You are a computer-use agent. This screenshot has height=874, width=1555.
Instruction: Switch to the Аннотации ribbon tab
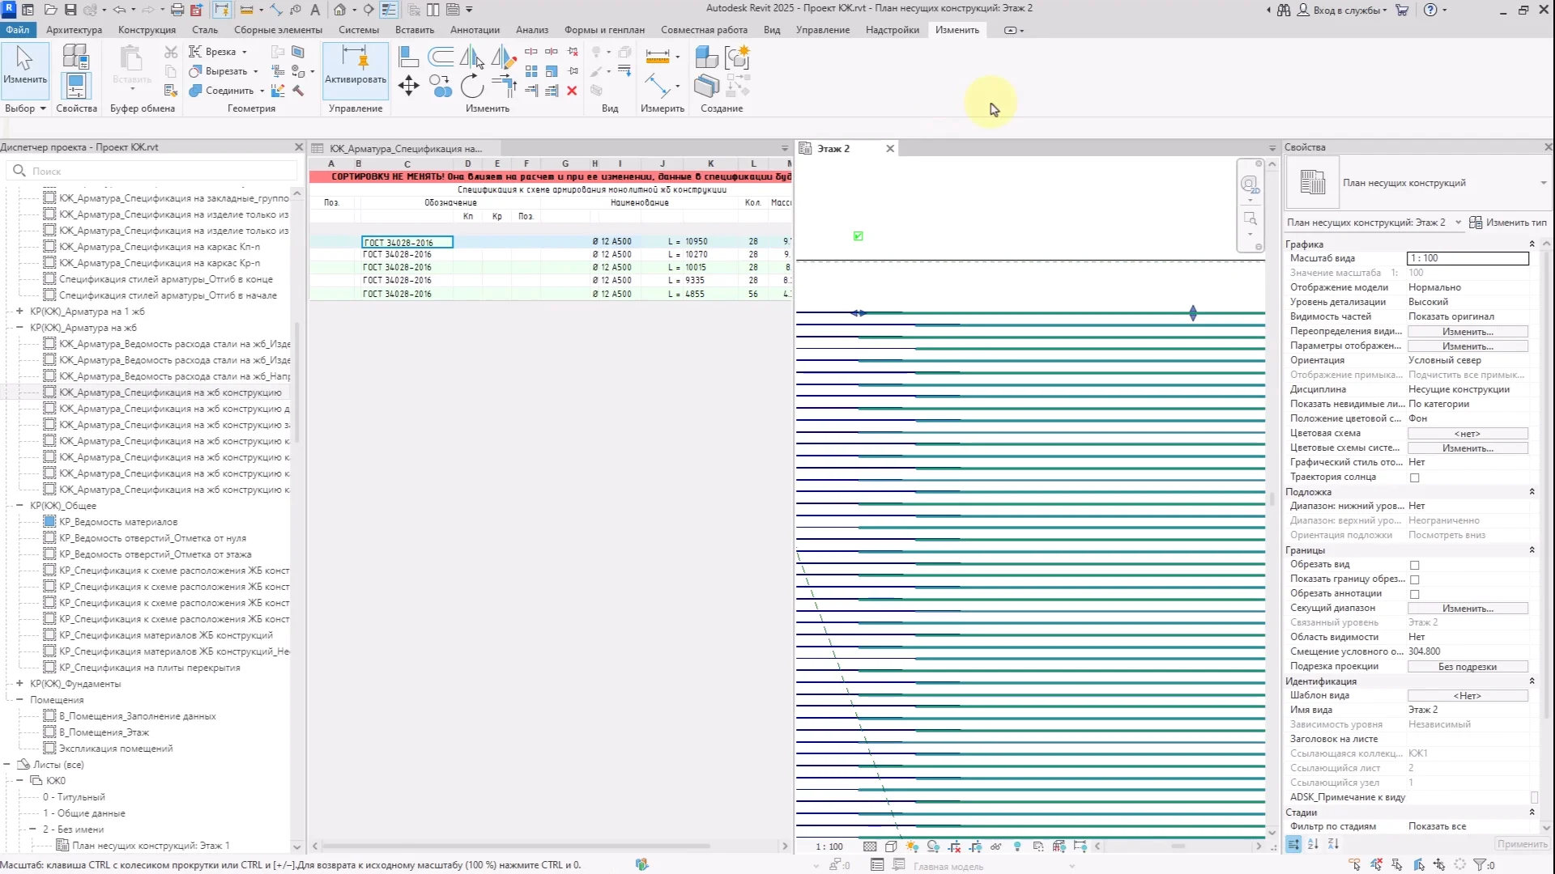[x=475, y=30]
